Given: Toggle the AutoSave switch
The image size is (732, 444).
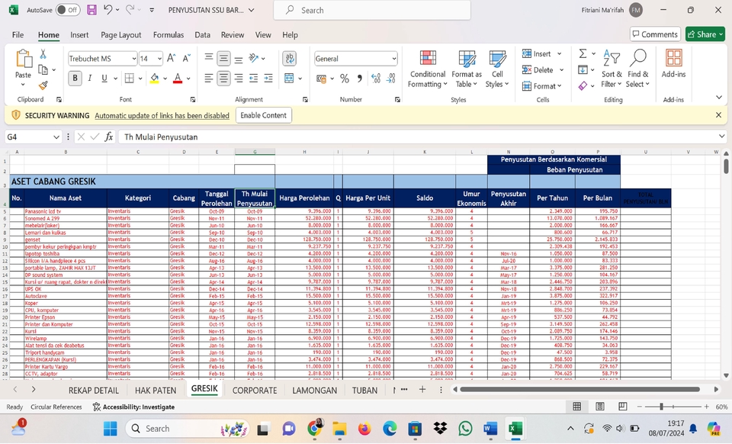Looking at the screenshot, I should point(68,11).
